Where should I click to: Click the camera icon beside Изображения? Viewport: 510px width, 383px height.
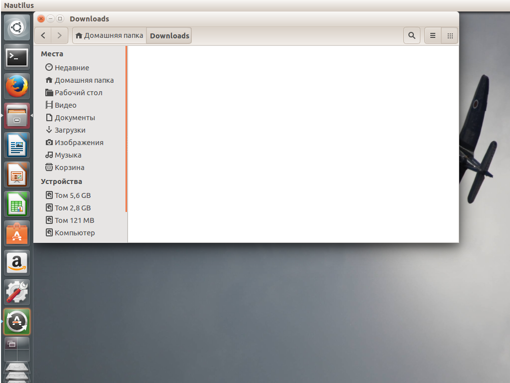coord(49,142)
